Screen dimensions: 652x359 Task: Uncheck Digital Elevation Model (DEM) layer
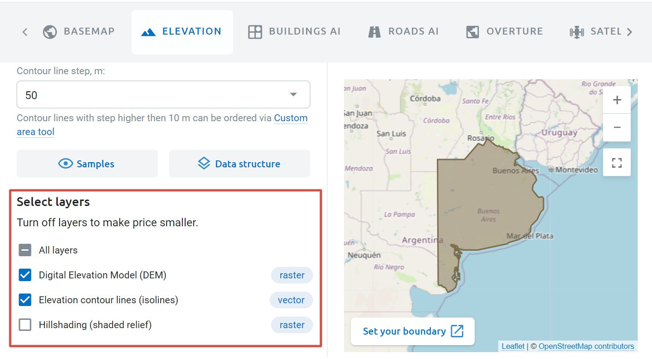click(x=25, y=275)
